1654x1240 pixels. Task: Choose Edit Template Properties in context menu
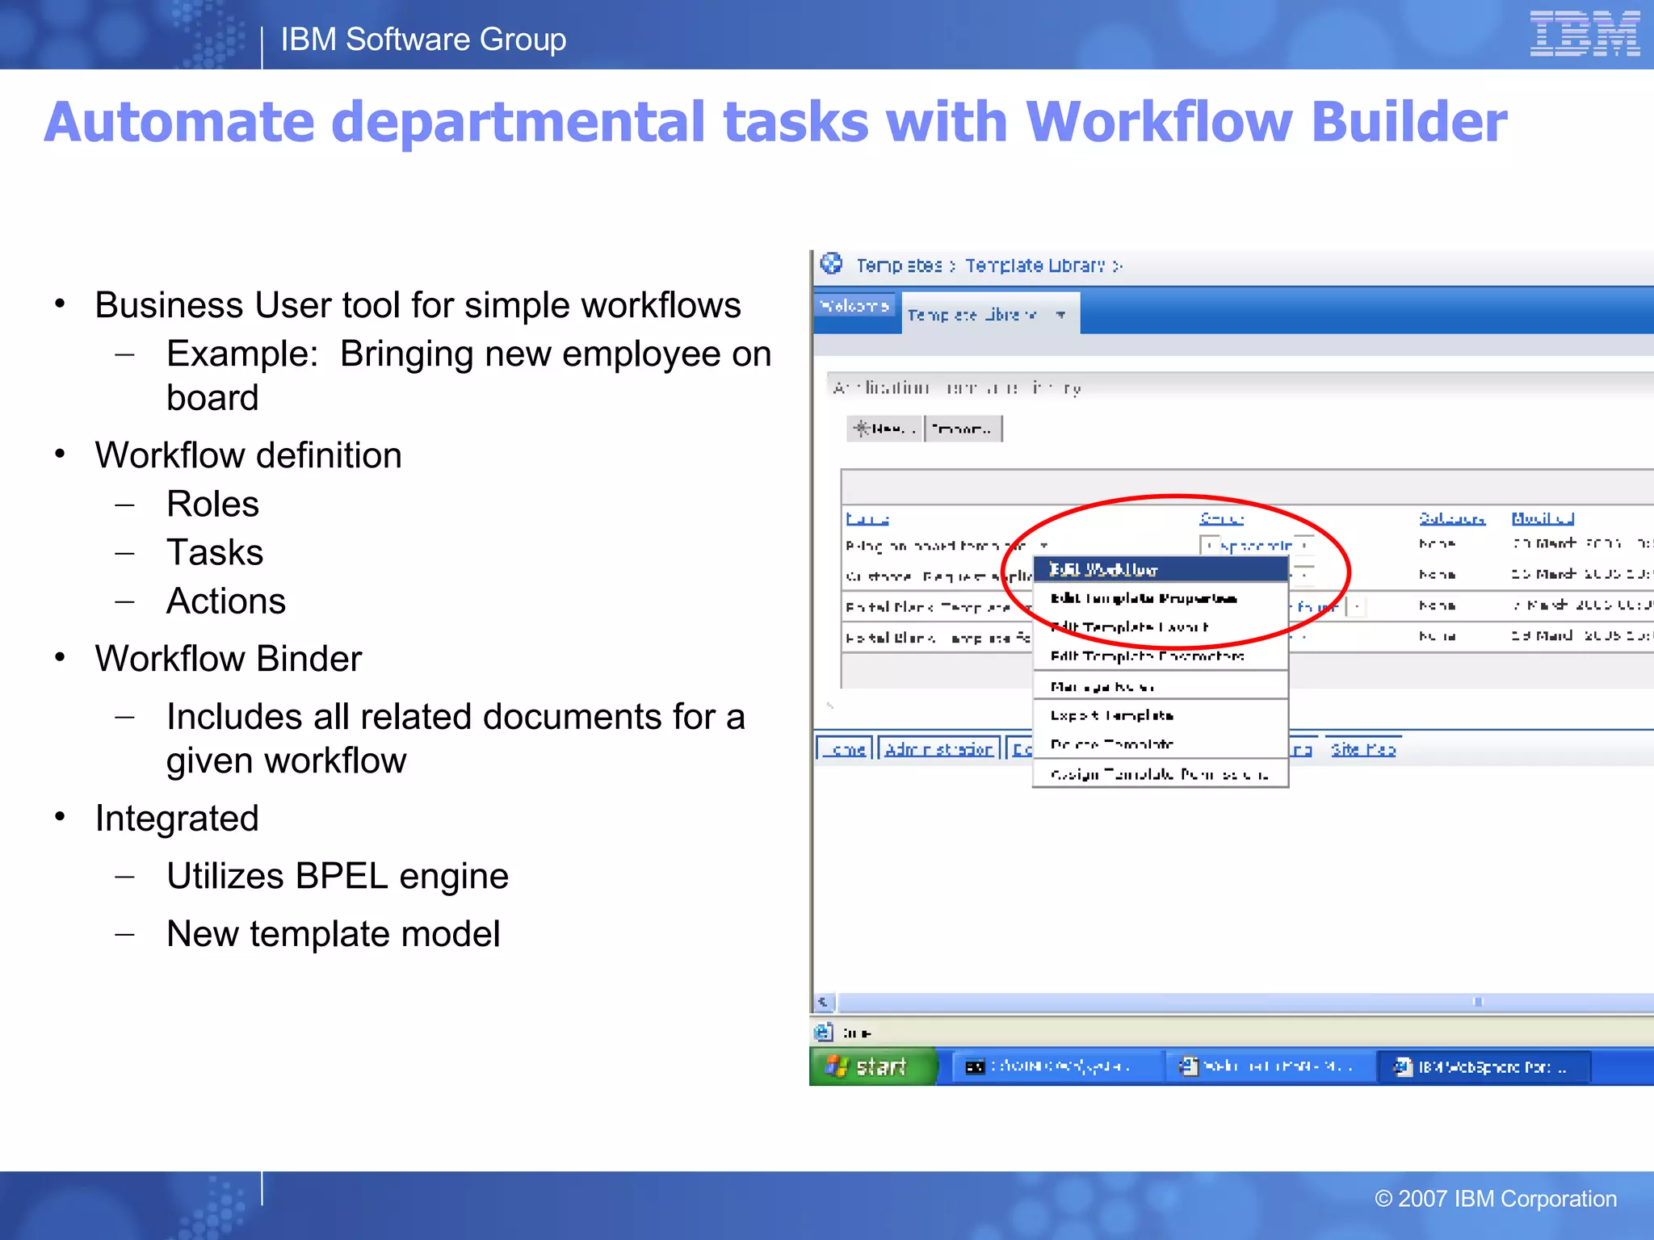click(x=1161, y=598)
